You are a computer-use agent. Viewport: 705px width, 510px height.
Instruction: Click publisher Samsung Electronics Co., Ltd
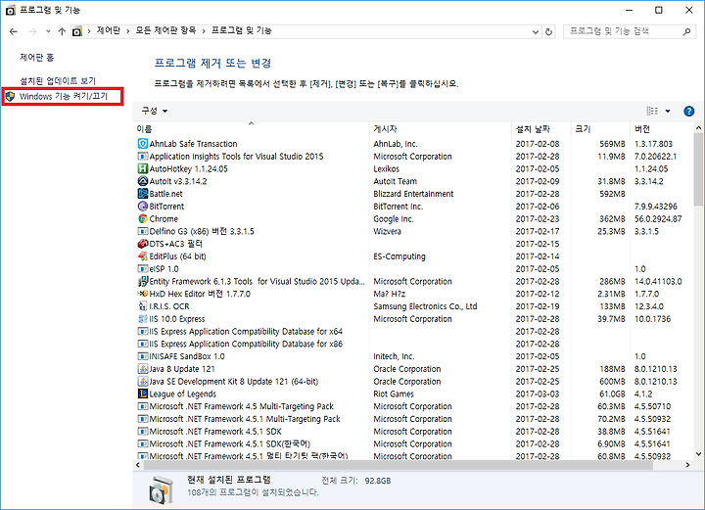click(x=425, y=306)
